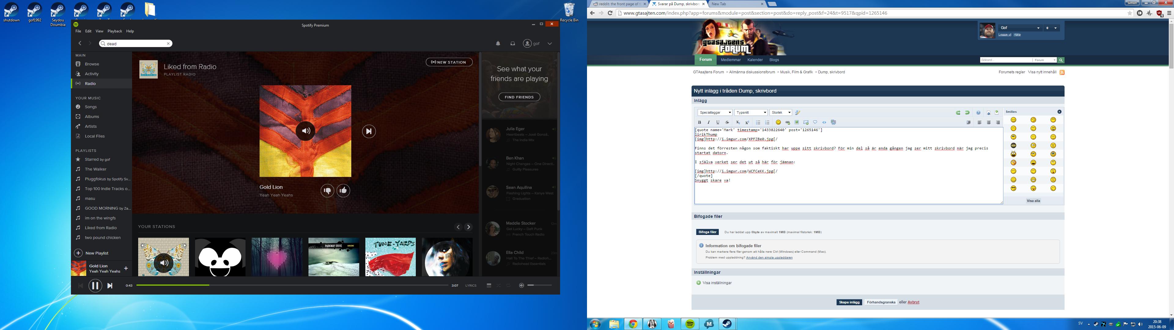Show previous stations with left arrow
The width and height of the screenshot is (1174, 330).
(459, 227)
